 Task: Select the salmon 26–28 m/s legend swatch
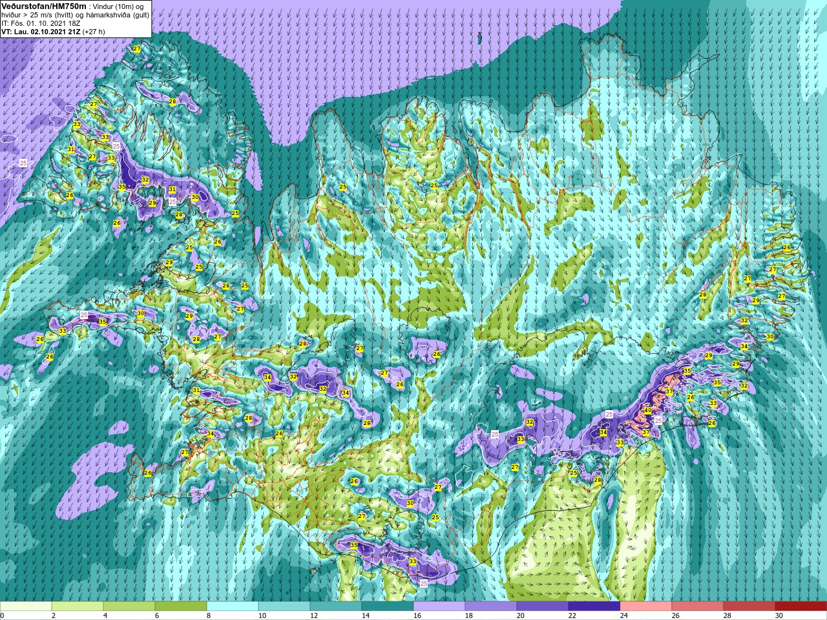tap(698, 606)
